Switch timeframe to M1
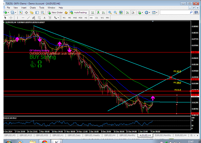 64,18
